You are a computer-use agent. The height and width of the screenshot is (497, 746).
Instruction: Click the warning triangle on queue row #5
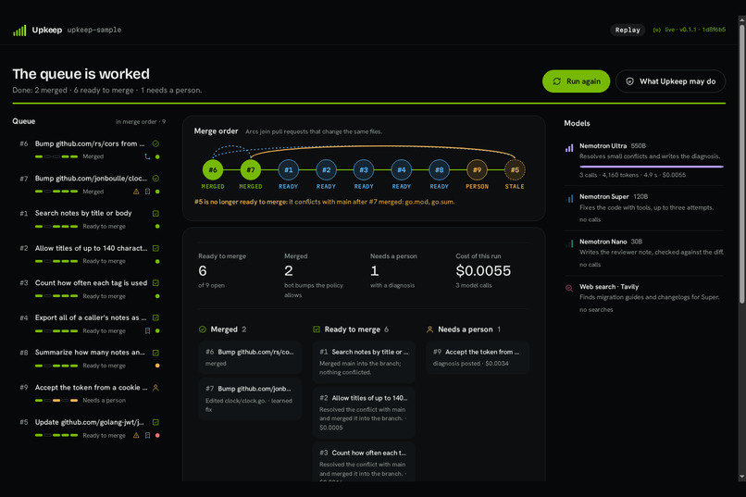click(x=136, y=435)
